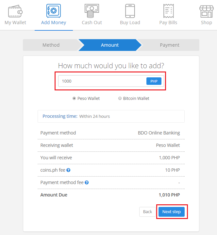Screen dimensions: 217x235
Task: Click the '10 PHP' fee value
Action: point(173,170)
